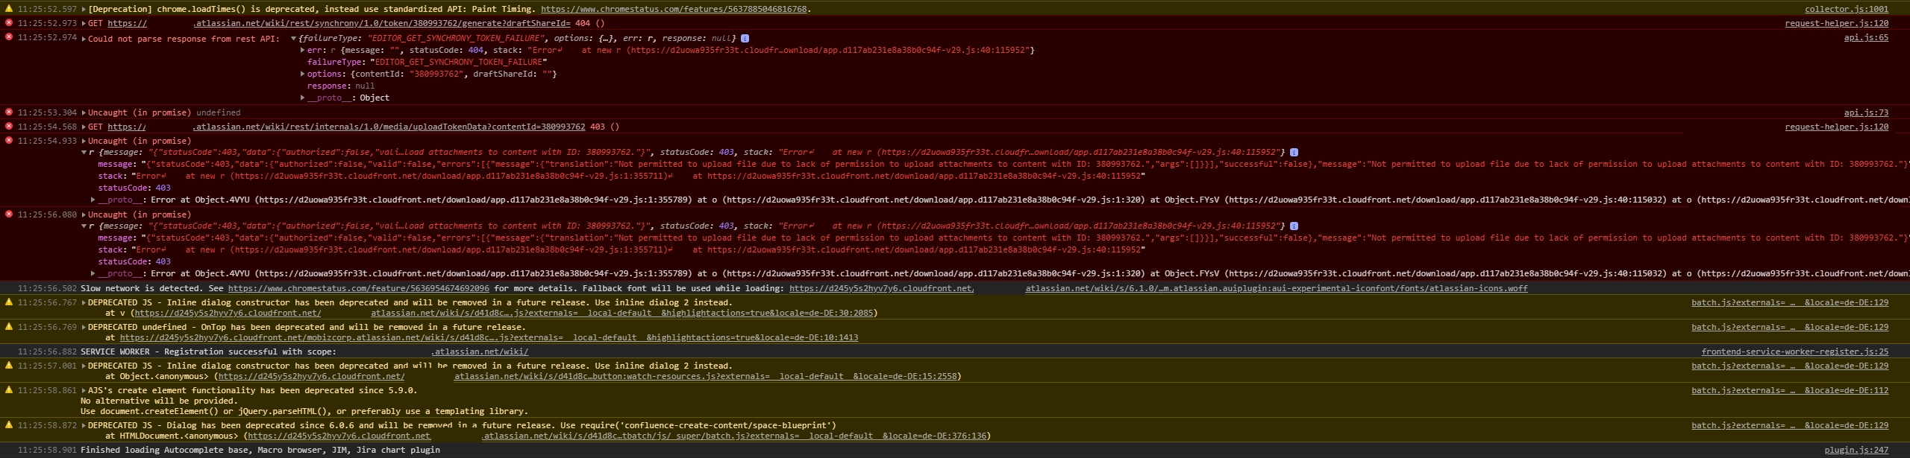1910x458 pixels.
Task: Expand the chrome.loadTimes() deprecation message
Action: [x=84, y=10]
